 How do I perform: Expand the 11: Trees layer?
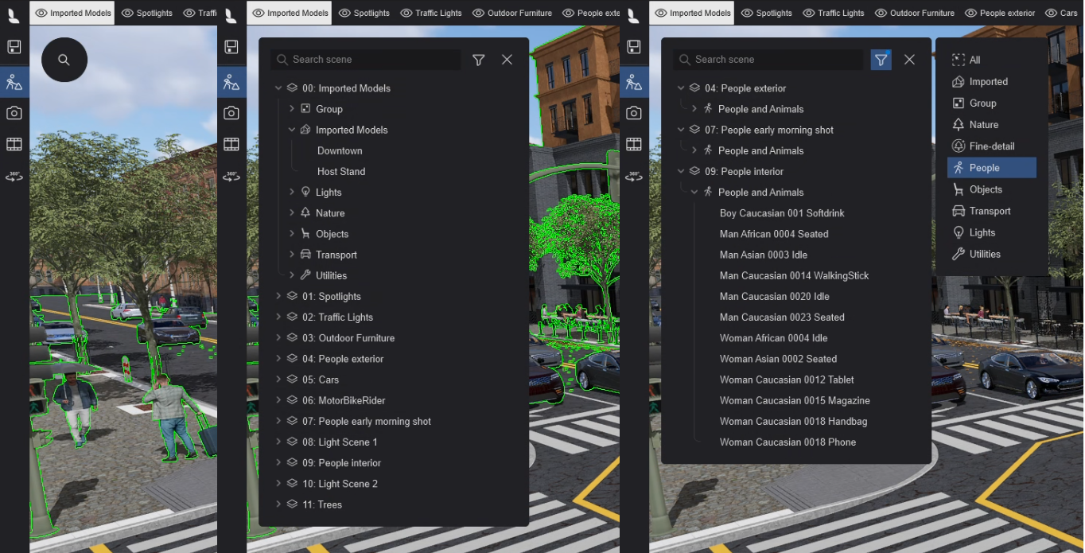278,504
